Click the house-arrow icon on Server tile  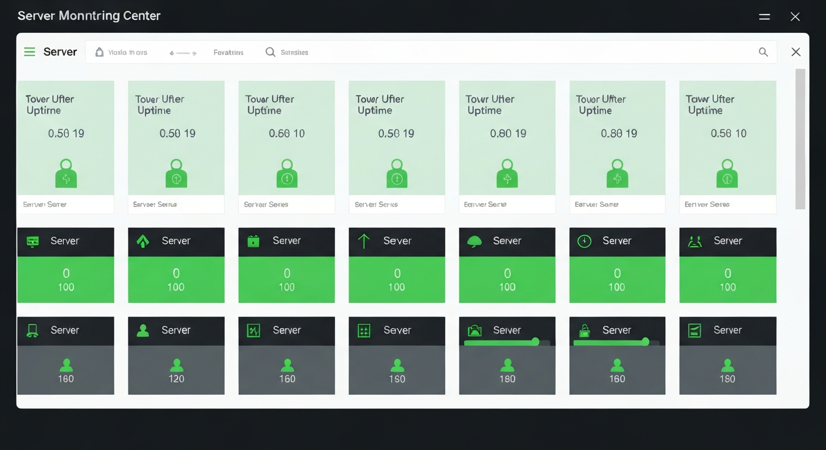click(x=143, y=241)
